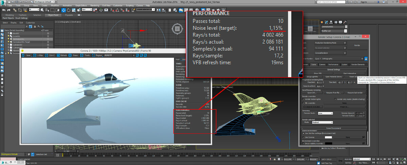Switch to Camera tab in Render Setup
This screenshot has width=407, height=165.
[322, 65]
